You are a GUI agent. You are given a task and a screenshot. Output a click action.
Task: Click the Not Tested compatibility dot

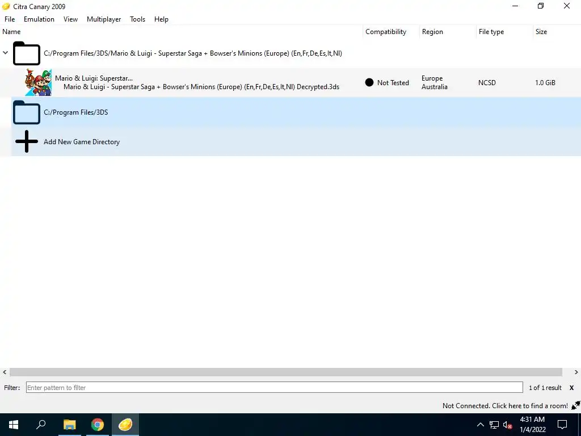[x=369, y=82]
